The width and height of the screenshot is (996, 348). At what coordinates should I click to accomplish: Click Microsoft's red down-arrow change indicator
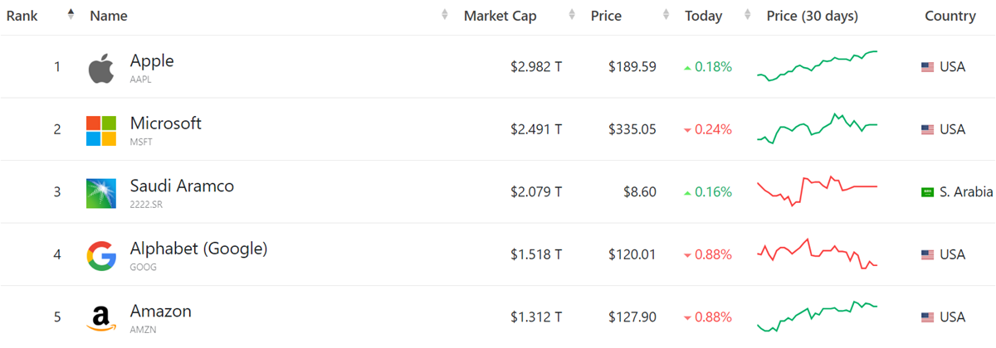[687, 130]
